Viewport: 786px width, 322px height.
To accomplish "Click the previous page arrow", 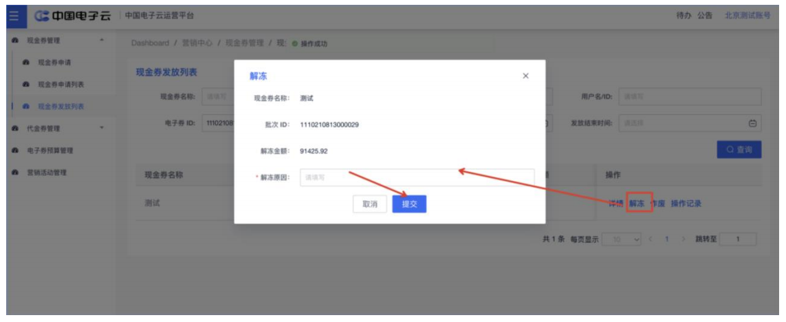I will pyautogui.click(x=651, y=239).
